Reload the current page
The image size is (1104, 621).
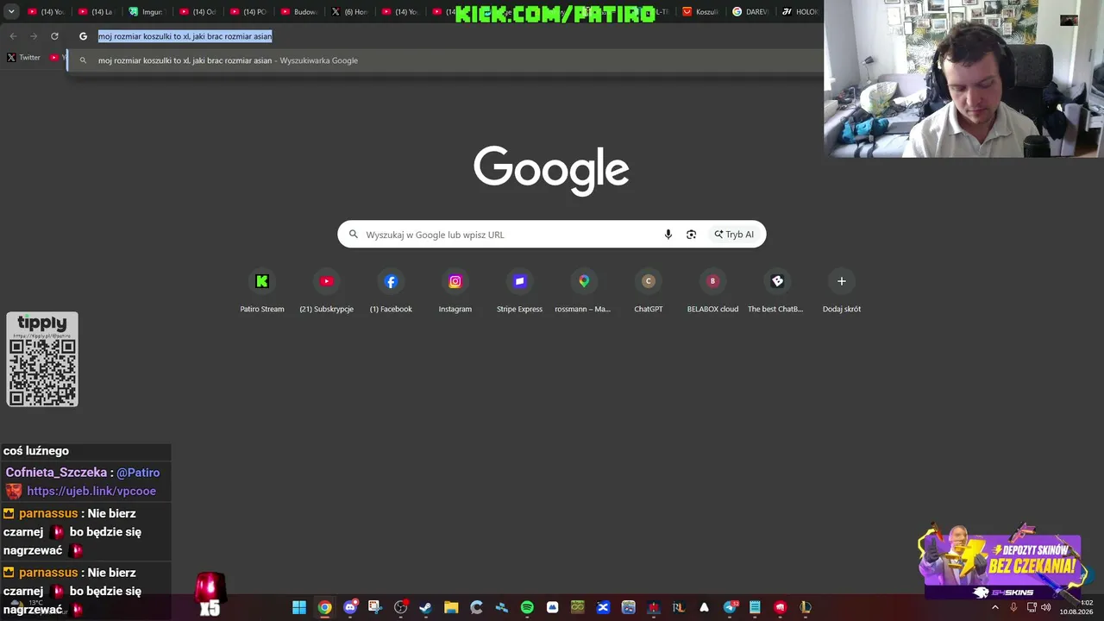pyautogui.click(x=54, y=36)
